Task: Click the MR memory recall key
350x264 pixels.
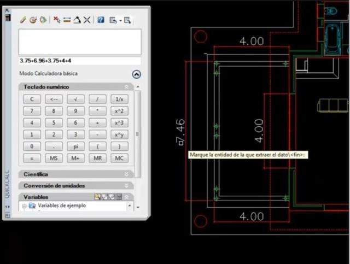Action: tap(97, 158)
